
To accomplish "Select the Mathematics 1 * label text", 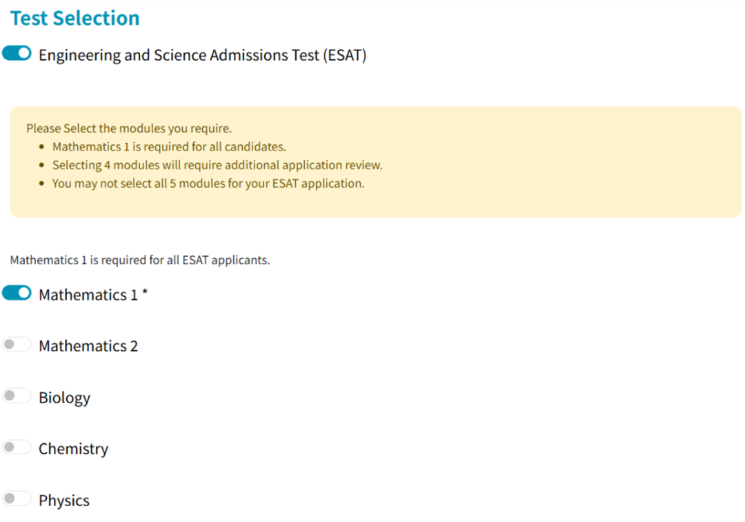I will click(x=93, y=295).
